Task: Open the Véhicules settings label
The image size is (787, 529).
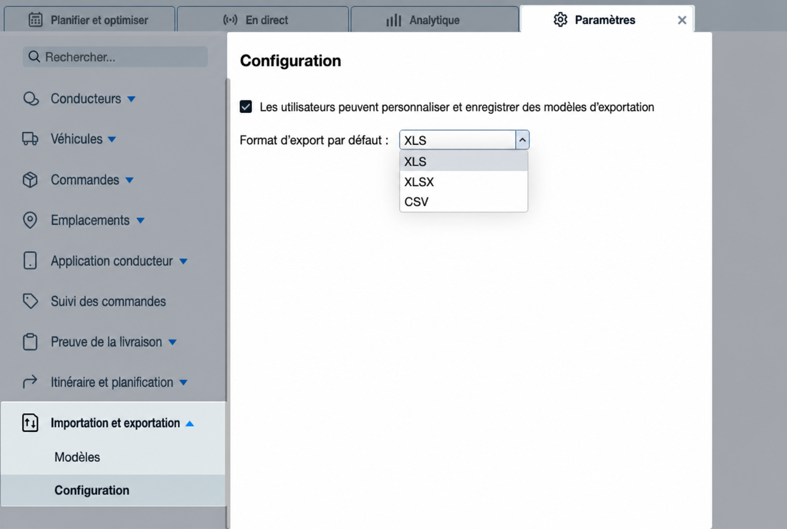Action: pyautogui.click(x=76, y=139)
